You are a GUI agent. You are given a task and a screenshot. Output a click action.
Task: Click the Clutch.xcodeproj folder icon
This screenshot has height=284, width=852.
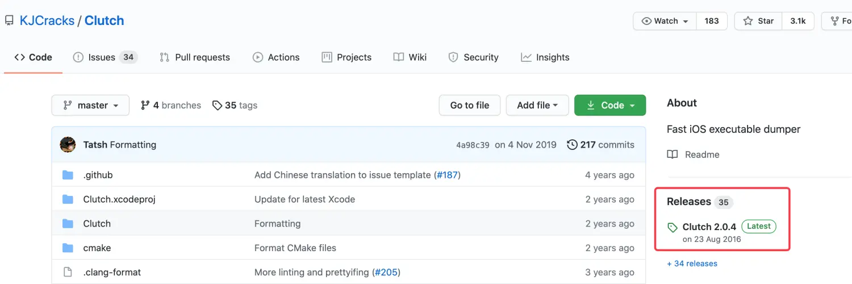pyautogui.click(x=68, y=199)
